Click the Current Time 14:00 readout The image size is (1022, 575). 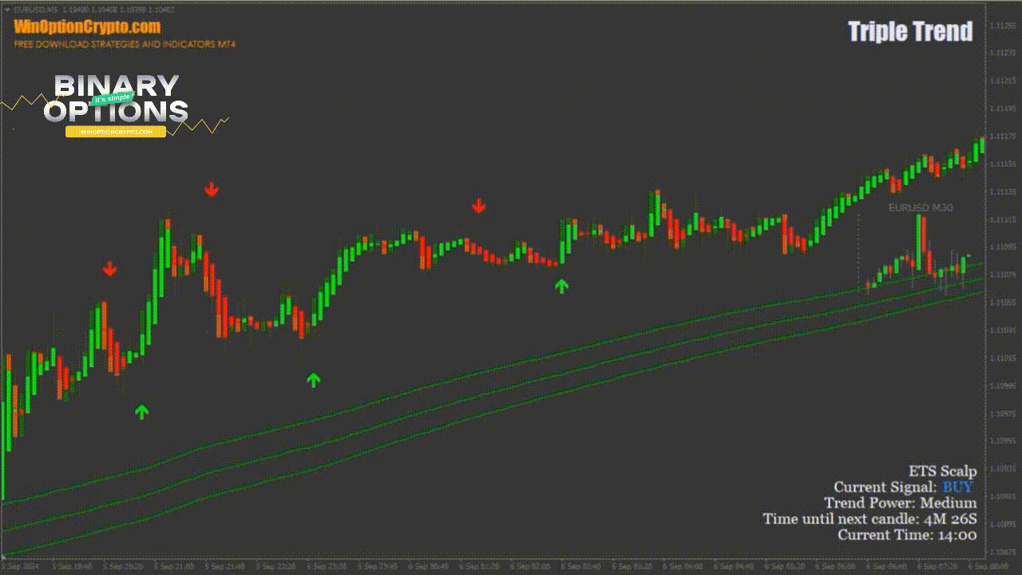[906, 535]
